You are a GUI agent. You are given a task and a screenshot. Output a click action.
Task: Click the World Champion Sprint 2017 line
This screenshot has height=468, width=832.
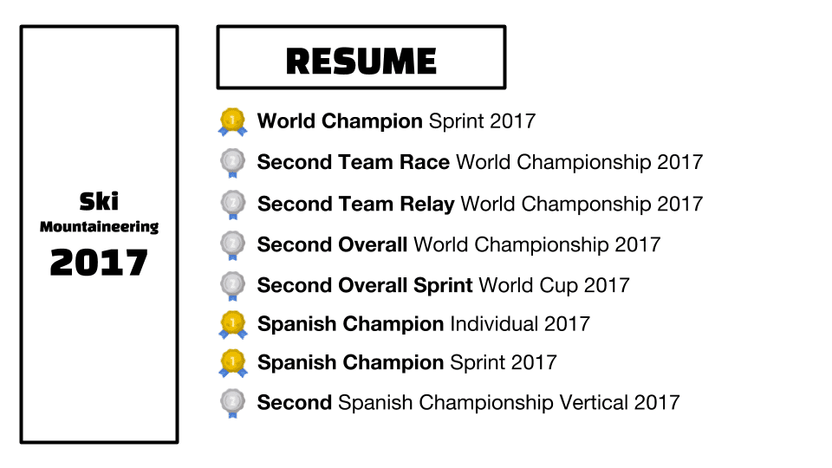click(396, 121)
